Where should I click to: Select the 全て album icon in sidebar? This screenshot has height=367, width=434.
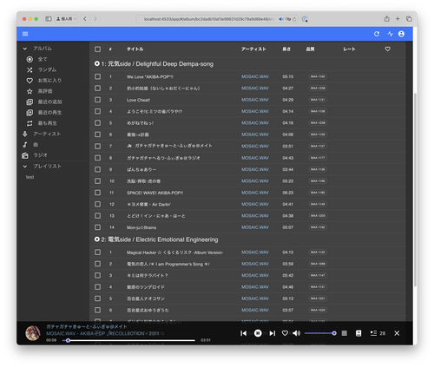coord(30,59)
